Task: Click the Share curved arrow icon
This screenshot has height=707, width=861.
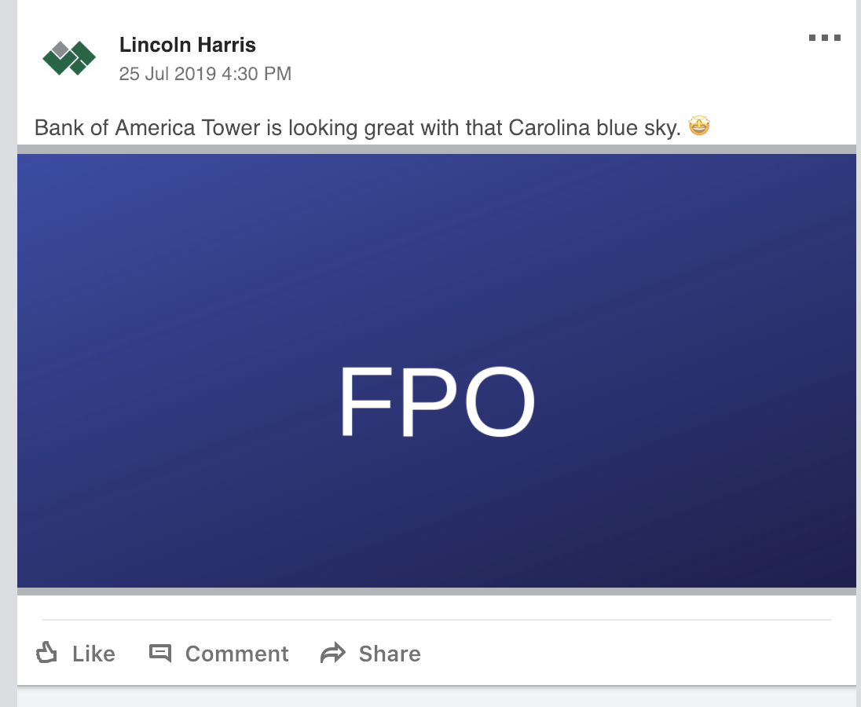Action: click(333, 653)
